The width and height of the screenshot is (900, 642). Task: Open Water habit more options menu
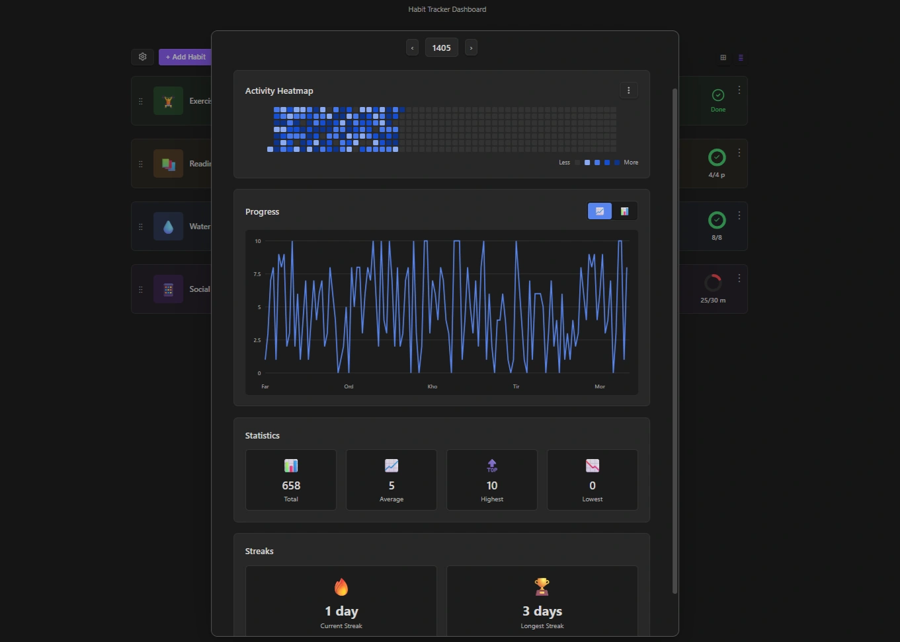[x=739, y=215]
